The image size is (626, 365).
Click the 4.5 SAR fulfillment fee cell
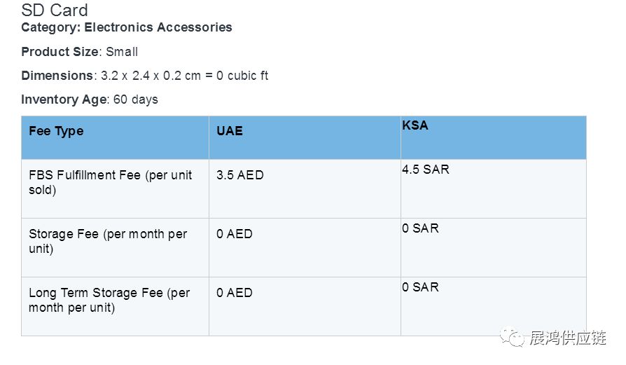(426, 170)
